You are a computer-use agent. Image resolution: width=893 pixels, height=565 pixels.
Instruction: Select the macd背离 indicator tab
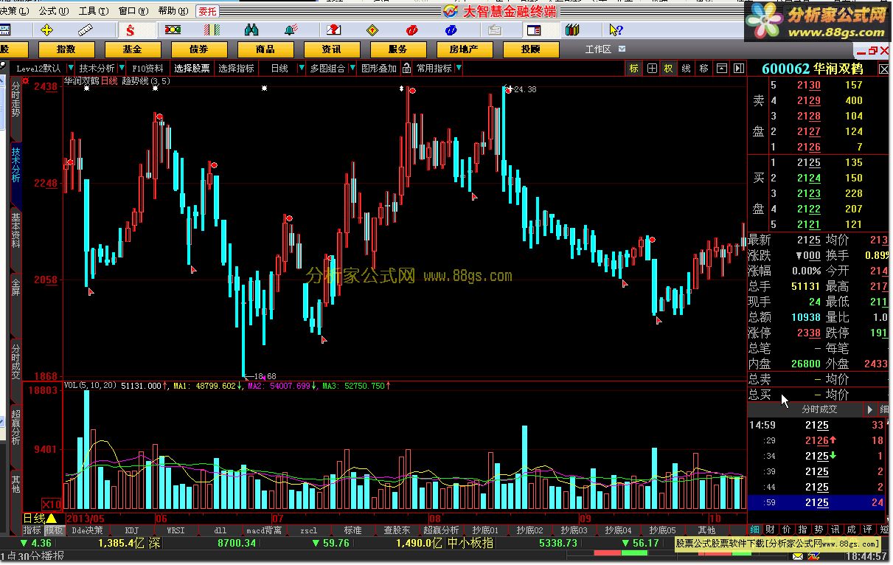pos(264,530)
